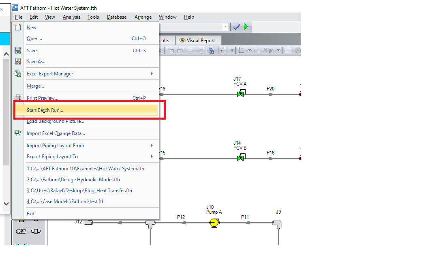Click the rotate left toolbar icon
Image resolution: width=445 pixels, height=253 pixels.
tap(171, 51)
